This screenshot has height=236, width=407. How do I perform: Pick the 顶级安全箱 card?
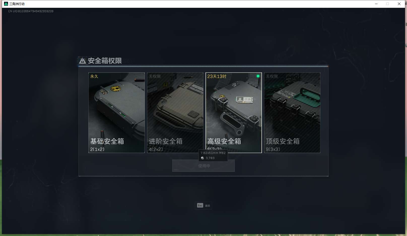click(x=292, y=113)
